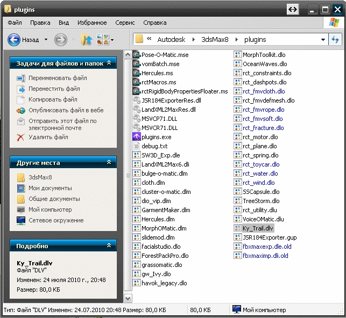Image resolution: width=346 pixels, height=318 pixels.
Task: Click the title bar double-arrow button
Action: [x=293, y=10]
